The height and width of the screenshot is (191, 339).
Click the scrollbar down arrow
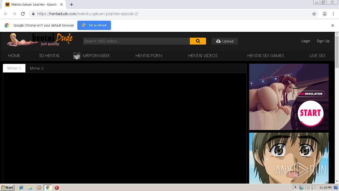[x=337, y=181]
